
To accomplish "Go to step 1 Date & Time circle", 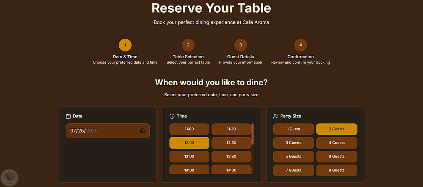I will click(x=125, y=45).
